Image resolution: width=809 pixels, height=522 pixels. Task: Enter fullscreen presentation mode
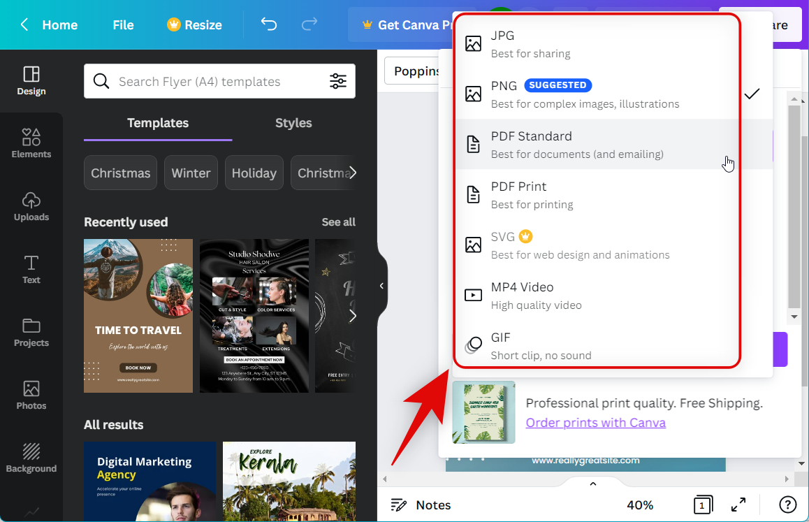[x=738, y=505]
